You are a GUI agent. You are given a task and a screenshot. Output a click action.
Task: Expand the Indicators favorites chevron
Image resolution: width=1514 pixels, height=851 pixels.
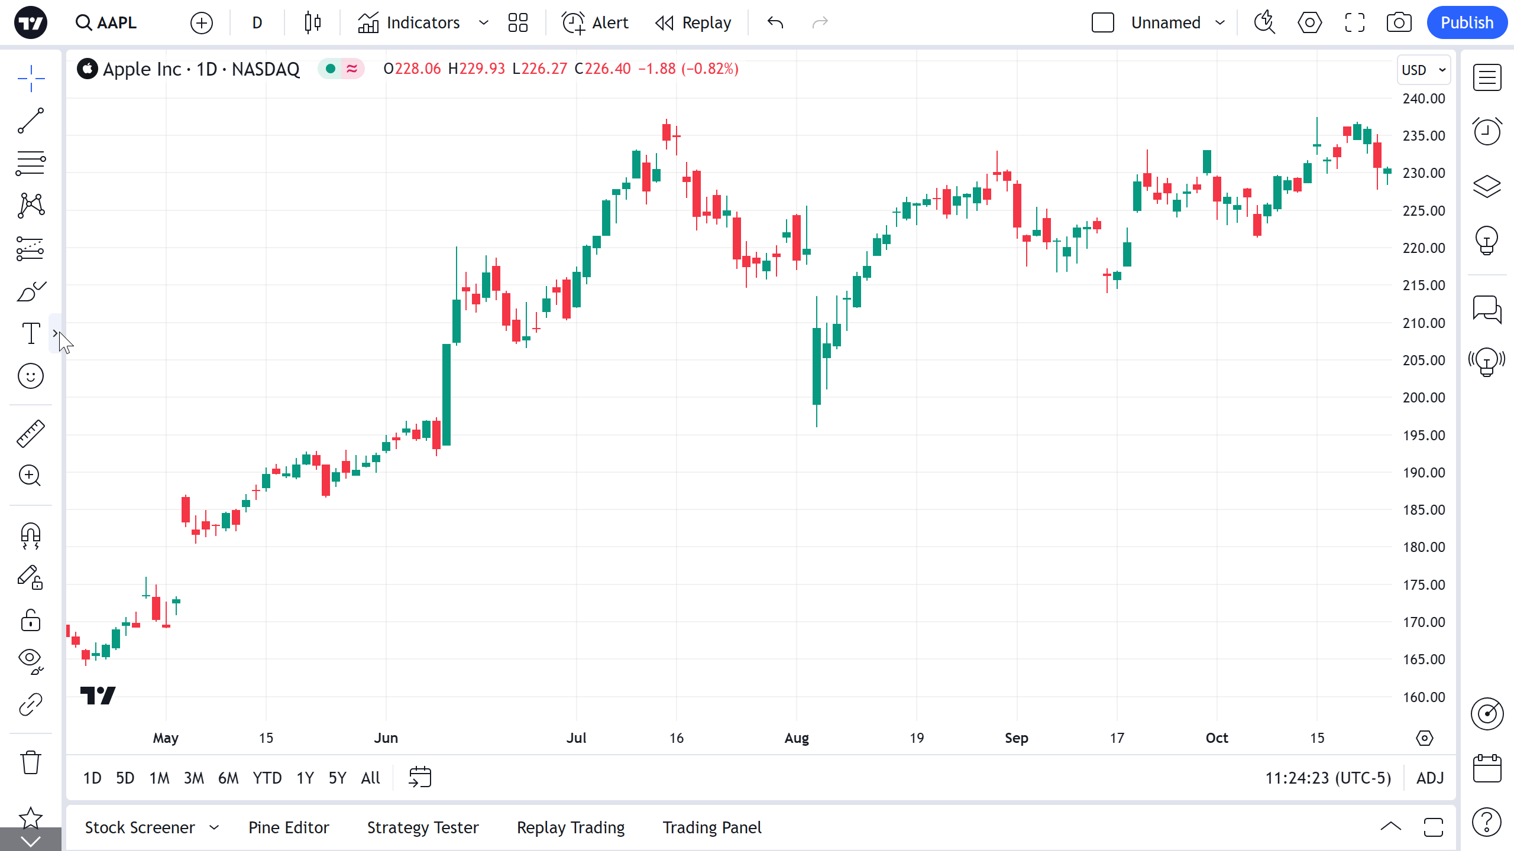click(x=484, y=23)
